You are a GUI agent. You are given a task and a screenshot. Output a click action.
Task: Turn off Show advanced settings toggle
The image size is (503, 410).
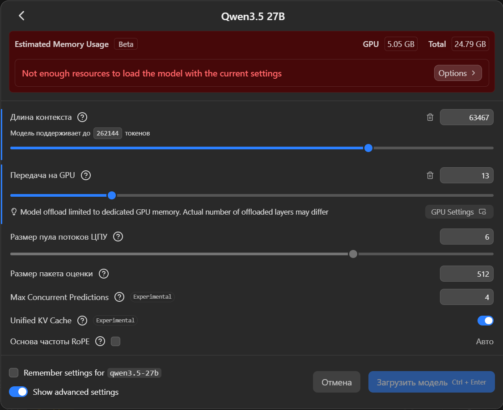point(19,392)
